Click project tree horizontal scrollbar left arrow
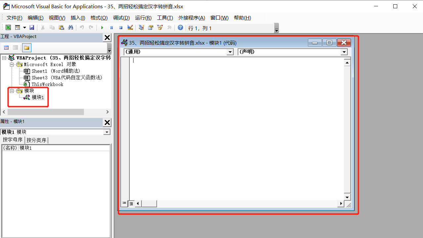Screen dimensions: 423x238 [4, 112]
